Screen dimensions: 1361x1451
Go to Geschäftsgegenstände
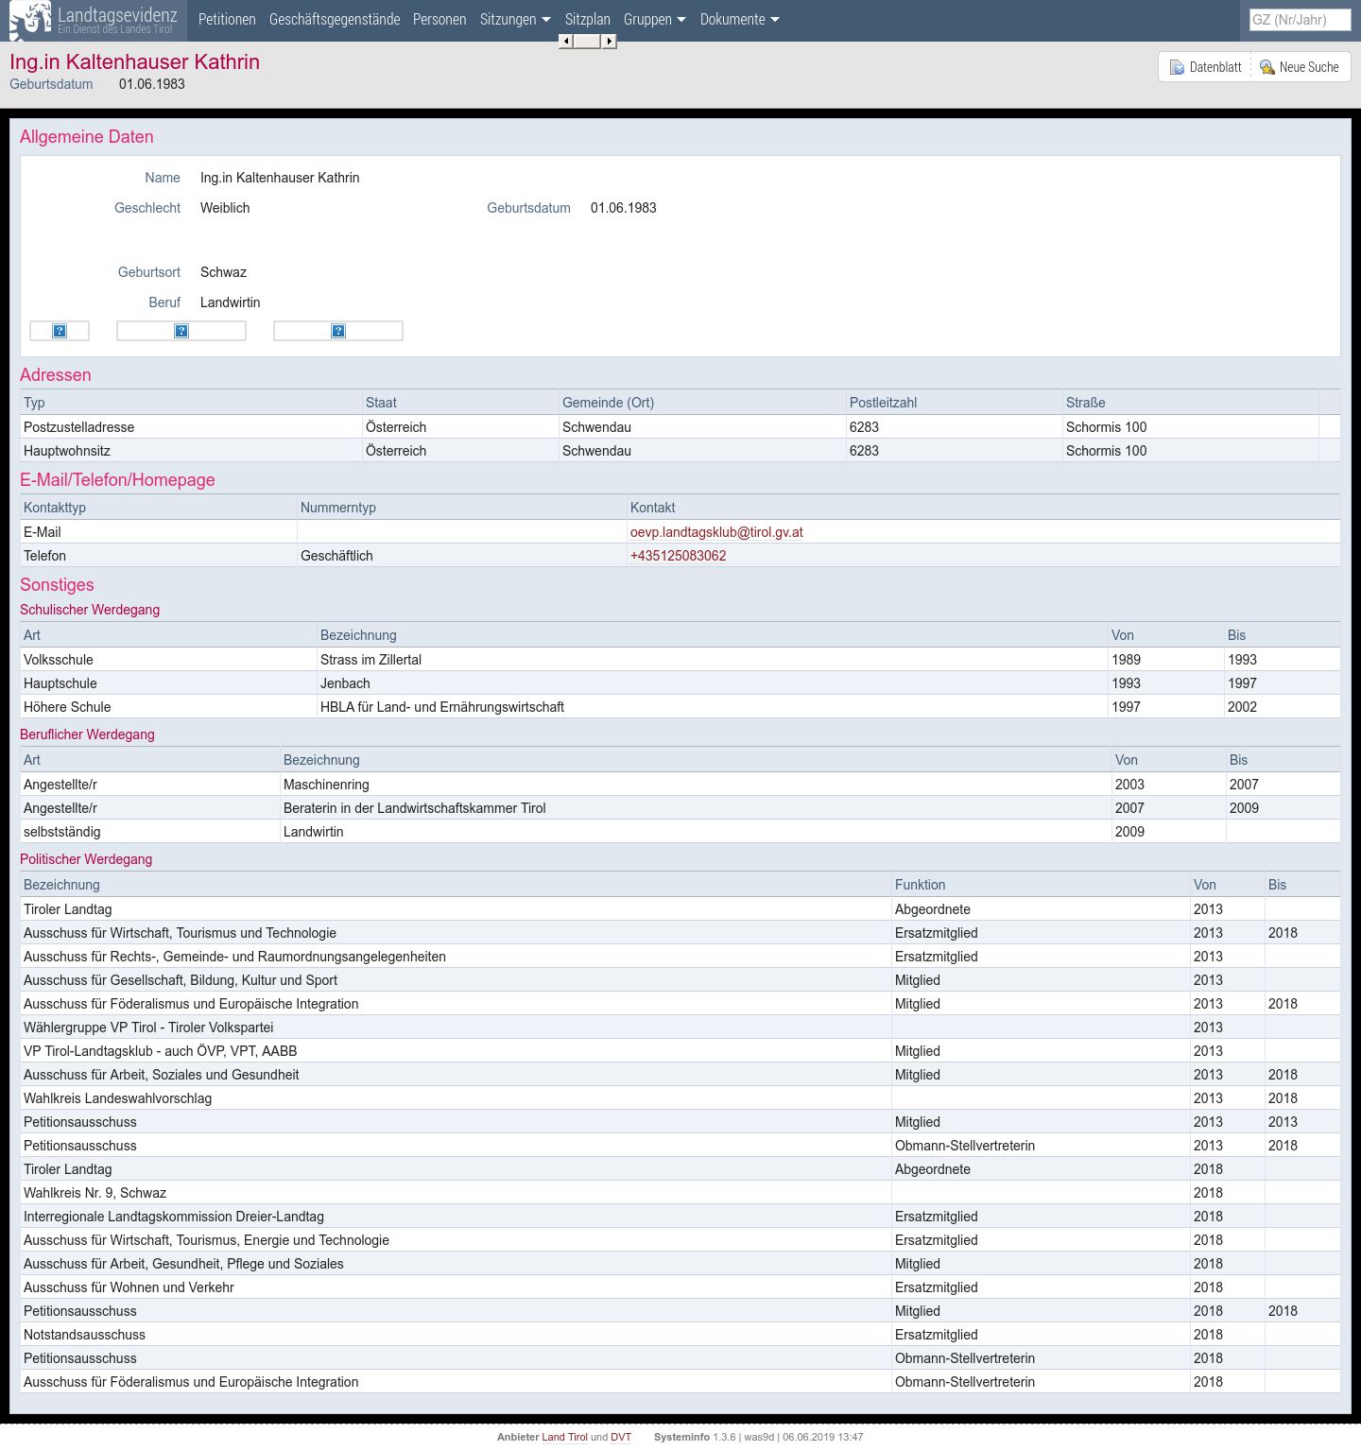click(335, 20)
